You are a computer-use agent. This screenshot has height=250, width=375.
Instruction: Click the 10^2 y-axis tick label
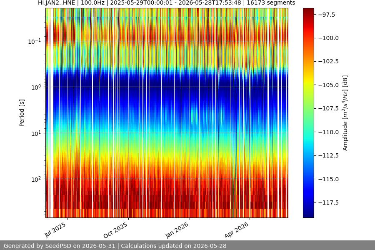(36, 179)
